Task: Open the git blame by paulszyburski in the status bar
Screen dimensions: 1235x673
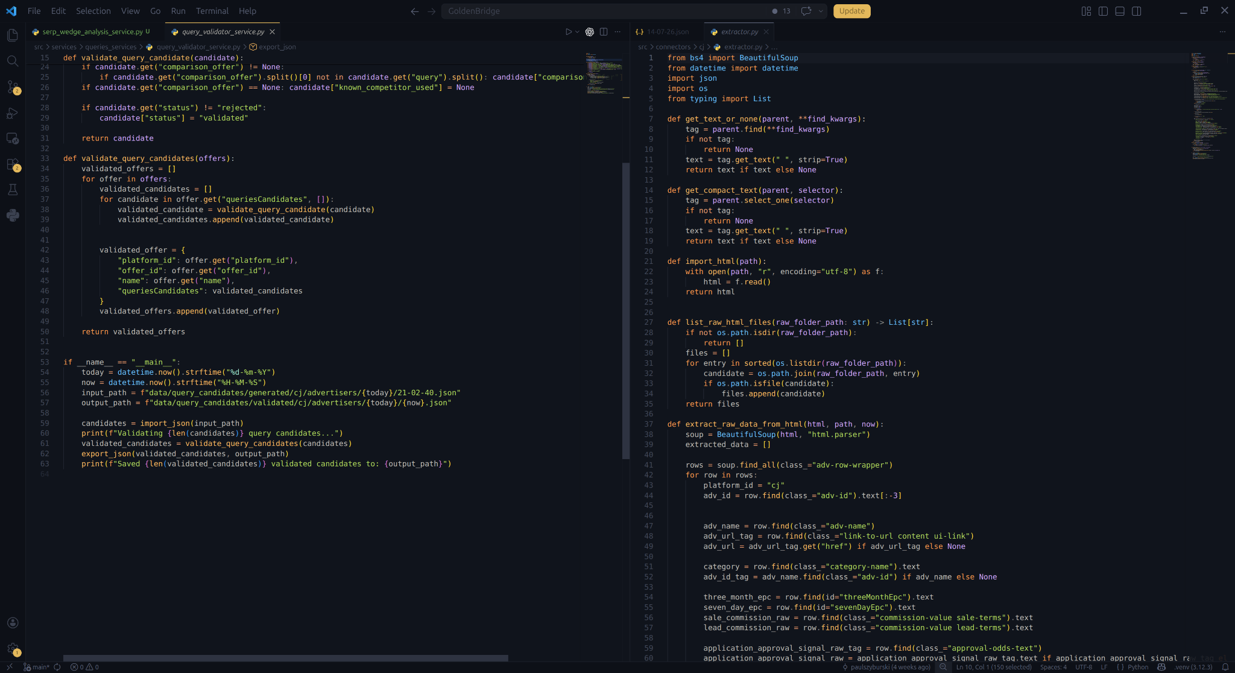Action: coord(886,667)
